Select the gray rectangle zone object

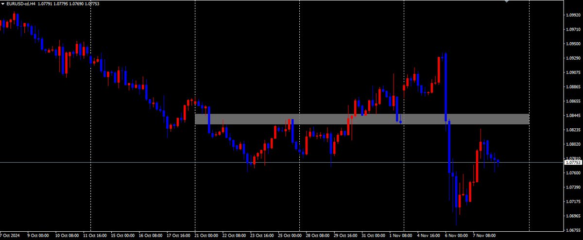point(361,119)
